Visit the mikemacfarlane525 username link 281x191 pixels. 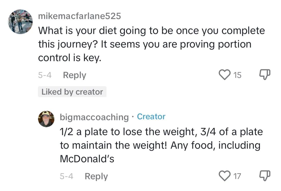click(x=79, y=16)
